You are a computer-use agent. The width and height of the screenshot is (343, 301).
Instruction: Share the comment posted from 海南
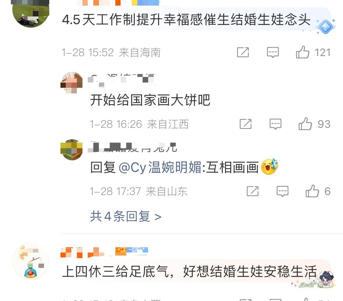pos(243,52)
